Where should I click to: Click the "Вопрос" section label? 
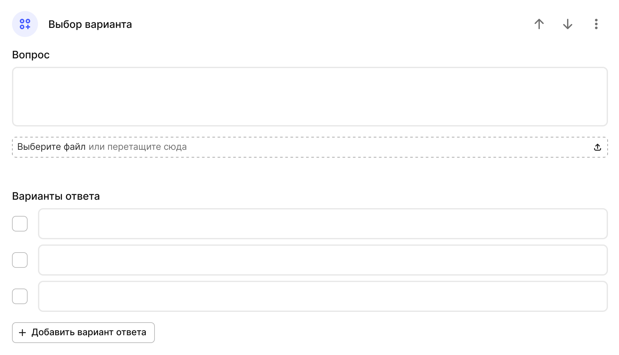tap(31, 55)
